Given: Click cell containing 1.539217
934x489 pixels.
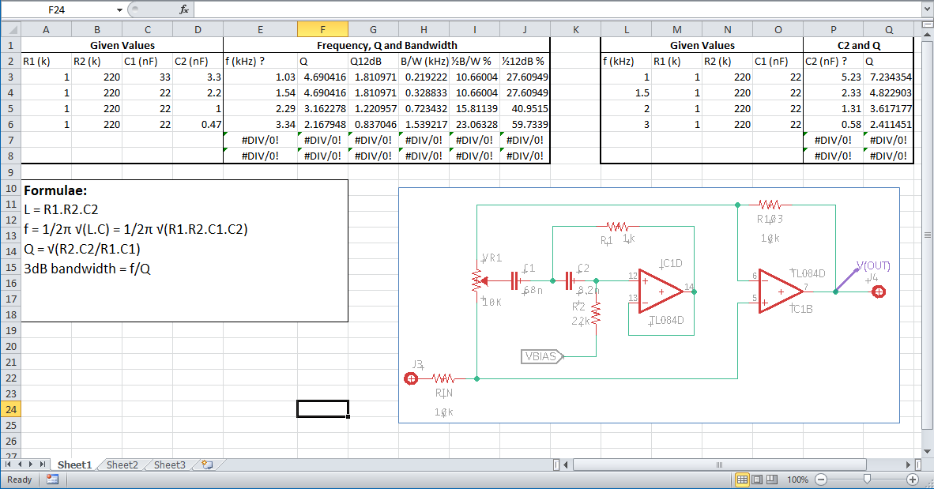Looking at the screenshot, I should (424, 125).
